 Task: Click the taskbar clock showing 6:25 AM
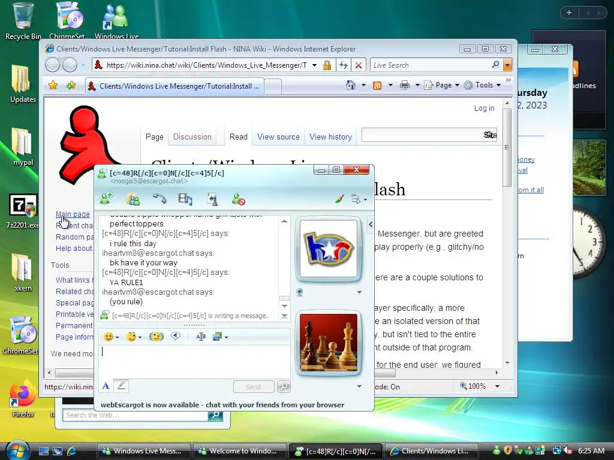591,450
